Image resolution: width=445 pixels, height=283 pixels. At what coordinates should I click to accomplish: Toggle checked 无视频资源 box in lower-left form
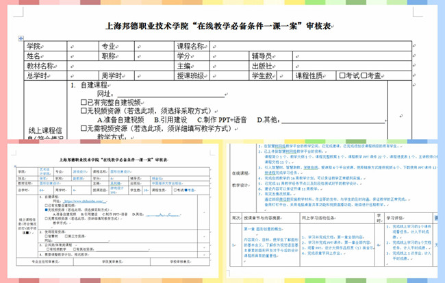coord(47,210)
